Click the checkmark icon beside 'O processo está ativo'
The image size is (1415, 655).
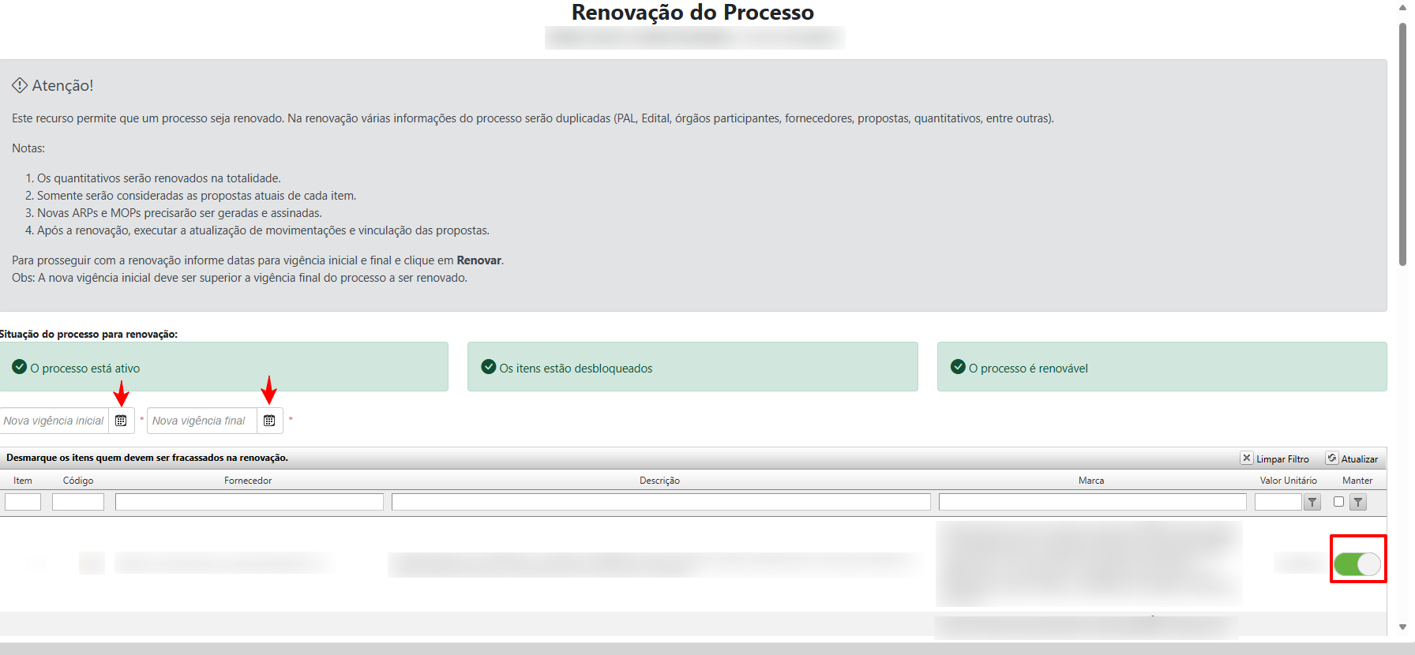pyautogui.click(x=20, y=367)
